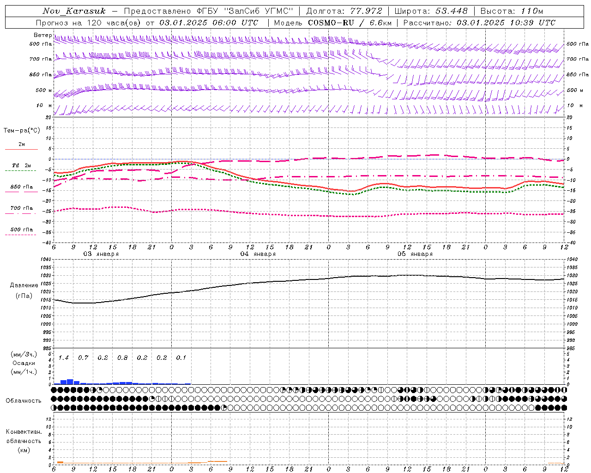
Task: Click the precipitation value "0.8"
Action: (122, 358)
